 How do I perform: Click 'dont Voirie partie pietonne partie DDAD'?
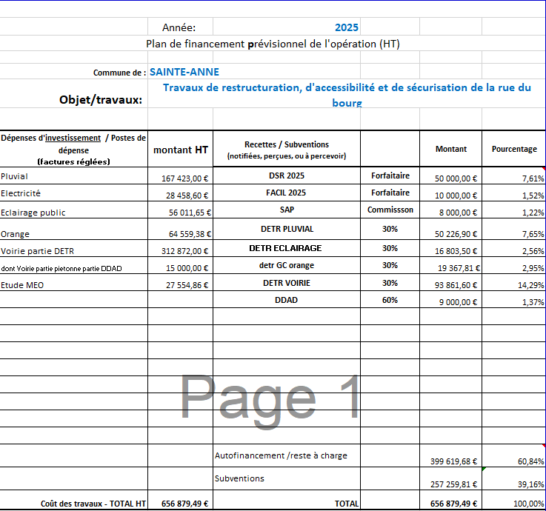click(x=61, y=268)
